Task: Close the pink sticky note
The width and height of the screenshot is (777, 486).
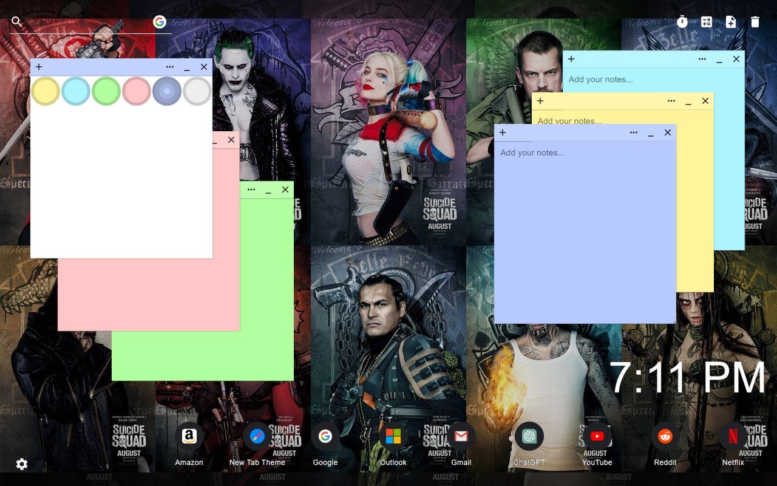Action: [x=231, y=140]
